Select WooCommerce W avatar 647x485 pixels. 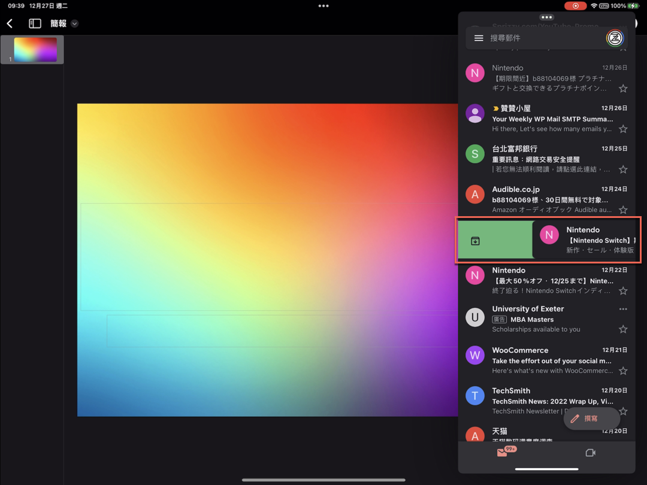click(x=475, y=355)
